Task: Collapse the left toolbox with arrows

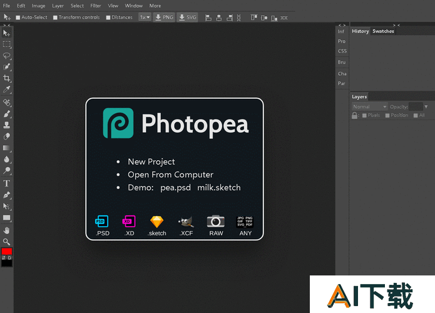Action: click(7, 25)
